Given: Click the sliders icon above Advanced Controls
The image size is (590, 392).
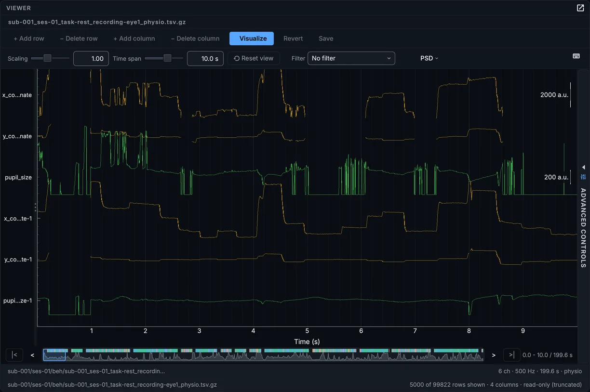Looking at the screenshot, I should tap(583, 177).
